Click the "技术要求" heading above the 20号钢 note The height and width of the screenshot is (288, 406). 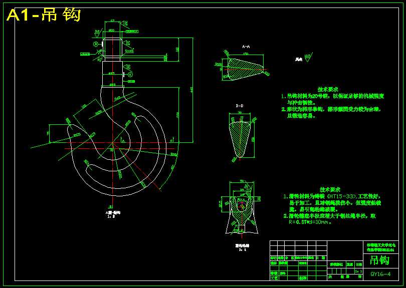[328, 90]
